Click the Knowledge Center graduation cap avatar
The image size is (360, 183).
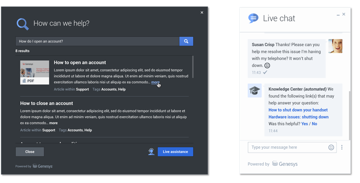[x=254, y=91]
